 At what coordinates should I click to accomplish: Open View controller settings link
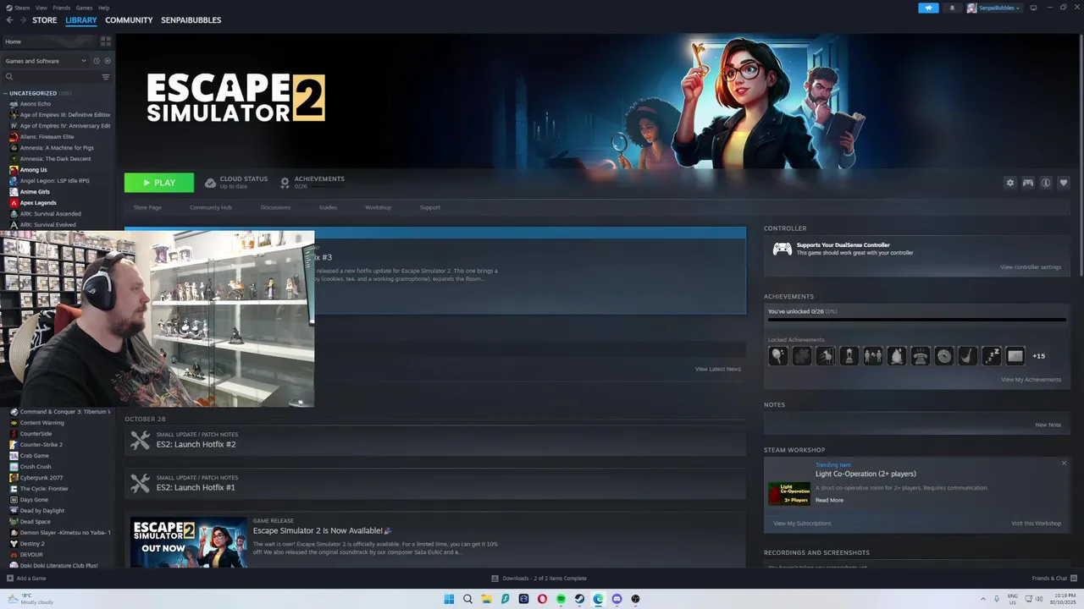[x=1030, y=267]
